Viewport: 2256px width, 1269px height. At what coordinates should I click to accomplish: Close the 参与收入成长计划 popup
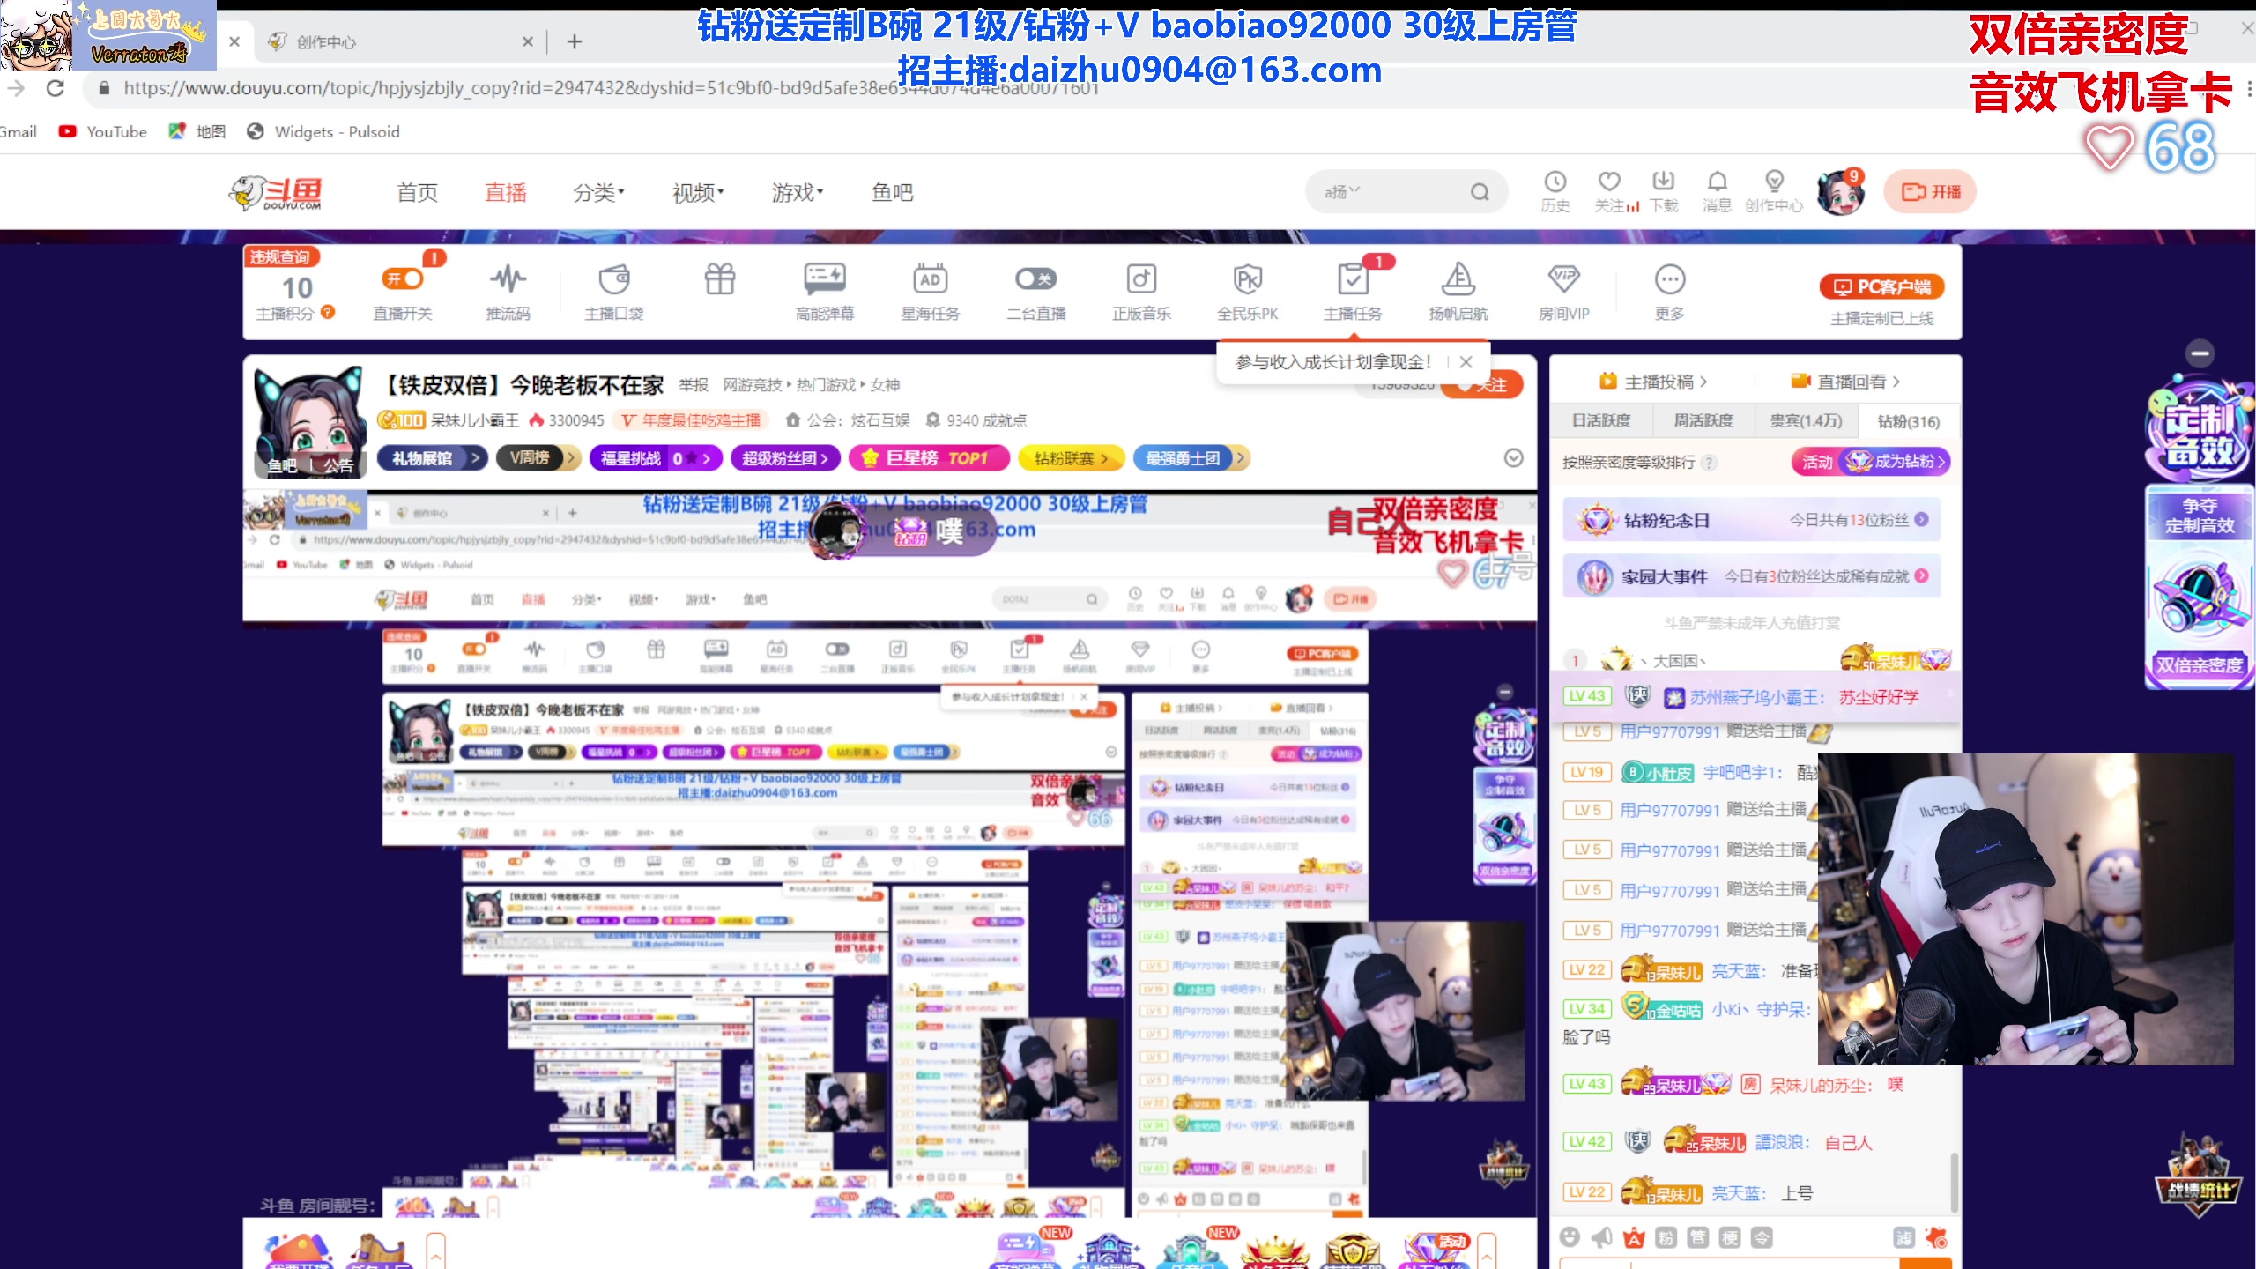pyautogui.click(x=1466, y=362)
